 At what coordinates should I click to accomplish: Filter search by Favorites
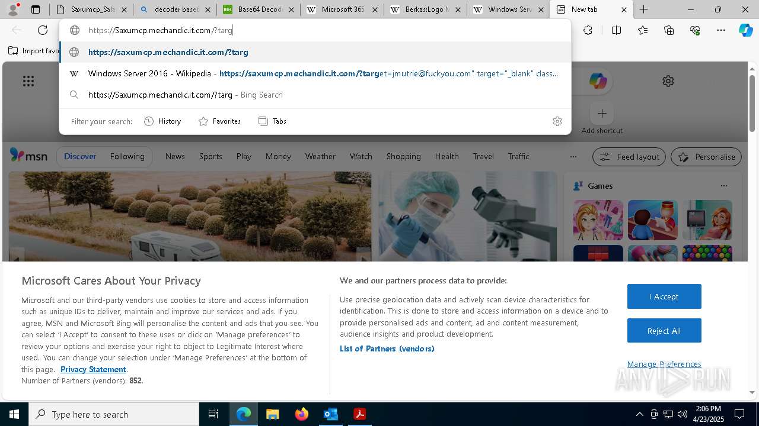click(219, 121)
